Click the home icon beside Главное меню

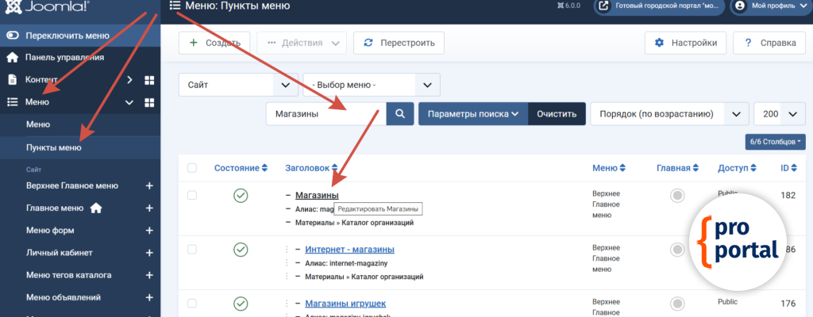pyautogui.click(x=96, y=208)
